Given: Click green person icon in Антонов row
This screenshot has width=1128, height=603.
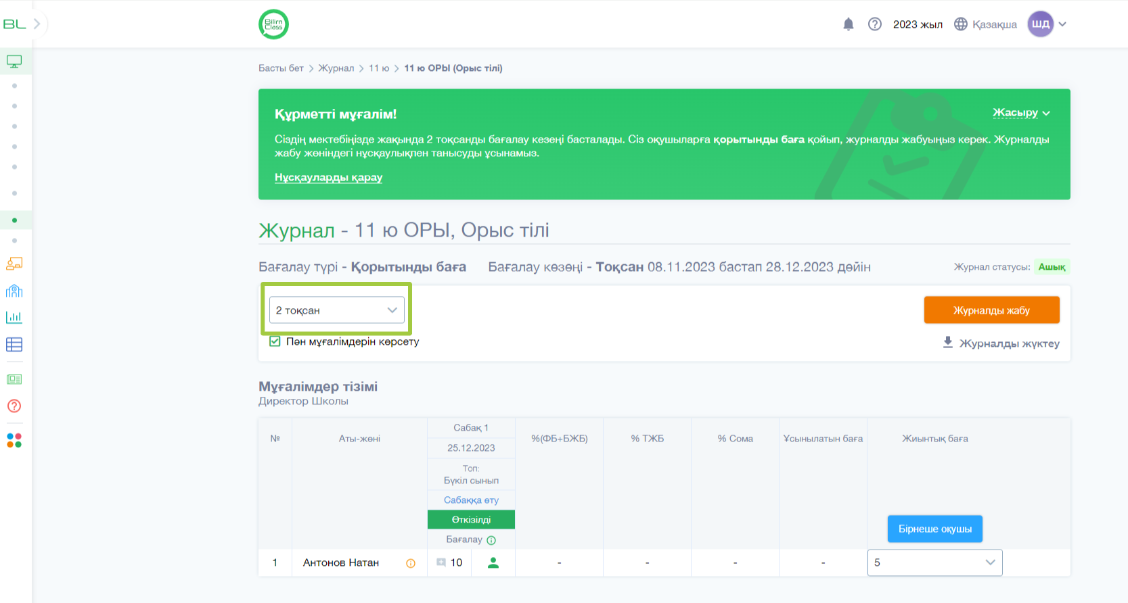Looking at the screenshot, I should [493, 562].
